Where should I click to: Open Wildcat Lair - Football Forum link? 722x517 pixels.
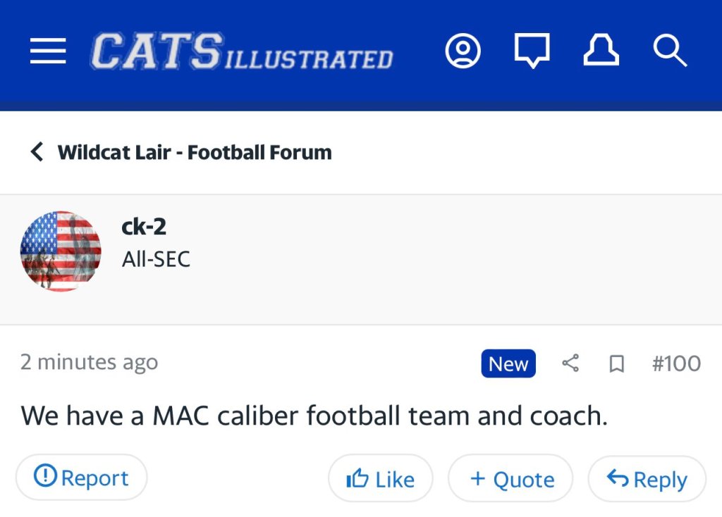pyautogui.click(x=195, y=152)
